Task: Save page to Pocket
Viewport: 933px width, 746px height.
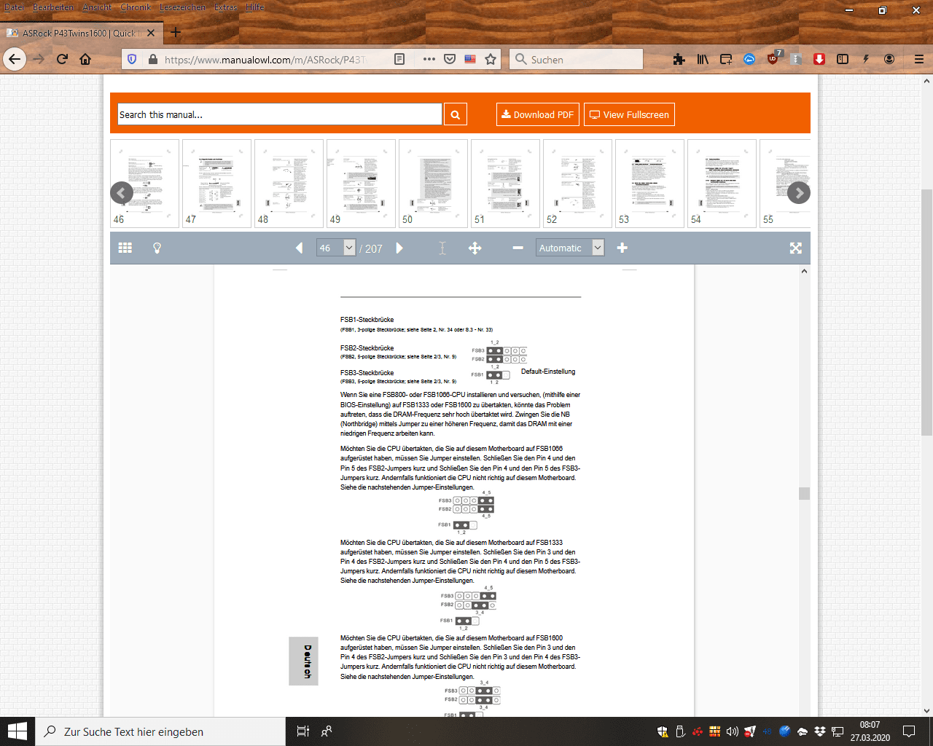Action: click(x=450, y=59)
